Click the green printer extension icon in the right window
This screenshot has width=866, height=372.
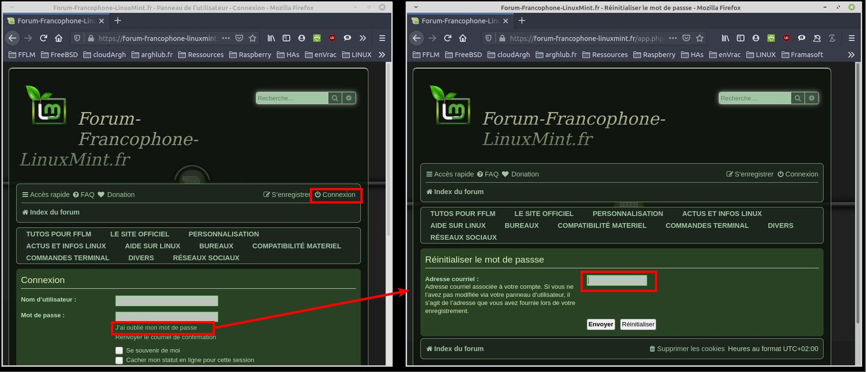(x=771, y=38)
